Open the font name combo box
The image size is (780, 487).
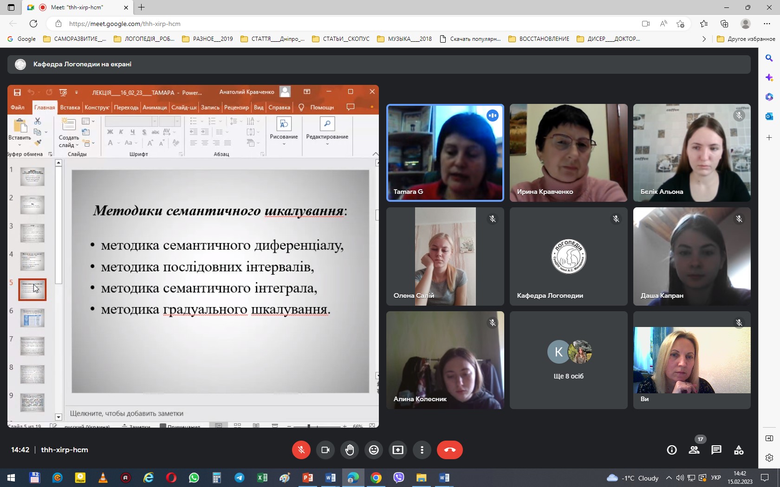tap(131, 121)
